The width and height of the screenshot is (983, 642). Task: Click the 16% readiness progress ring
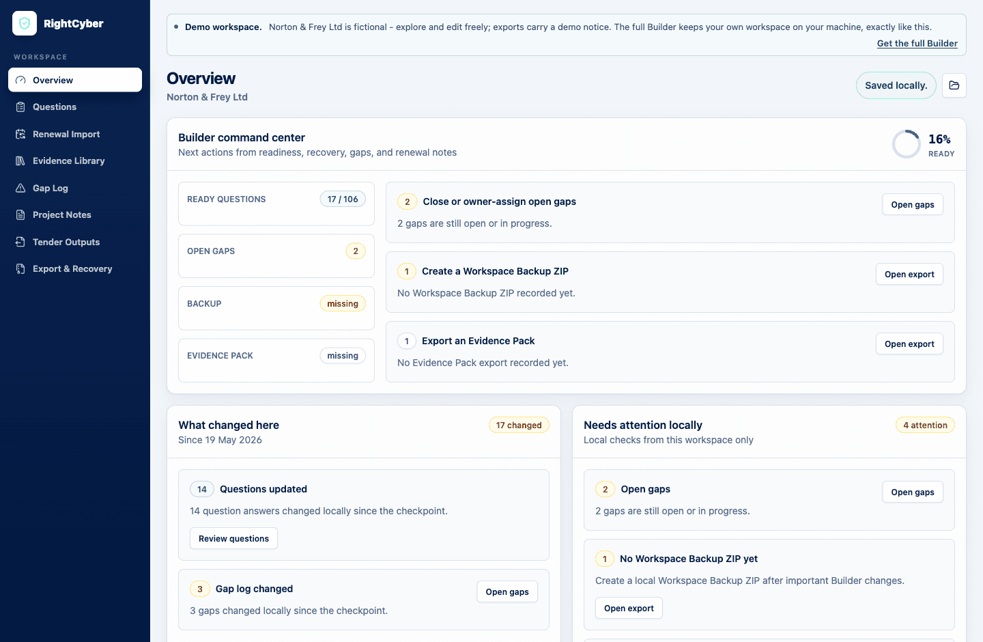[x=907, y=144]
